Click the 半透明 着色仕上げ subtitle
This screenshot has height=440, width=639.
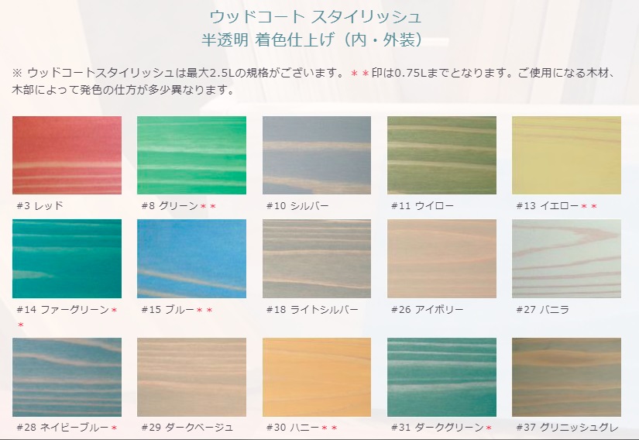pos(314,40)
